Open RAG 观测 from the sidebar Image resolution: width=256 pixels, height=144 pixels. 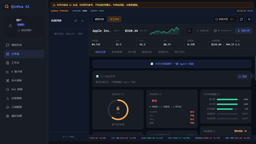tap(24, 89)
